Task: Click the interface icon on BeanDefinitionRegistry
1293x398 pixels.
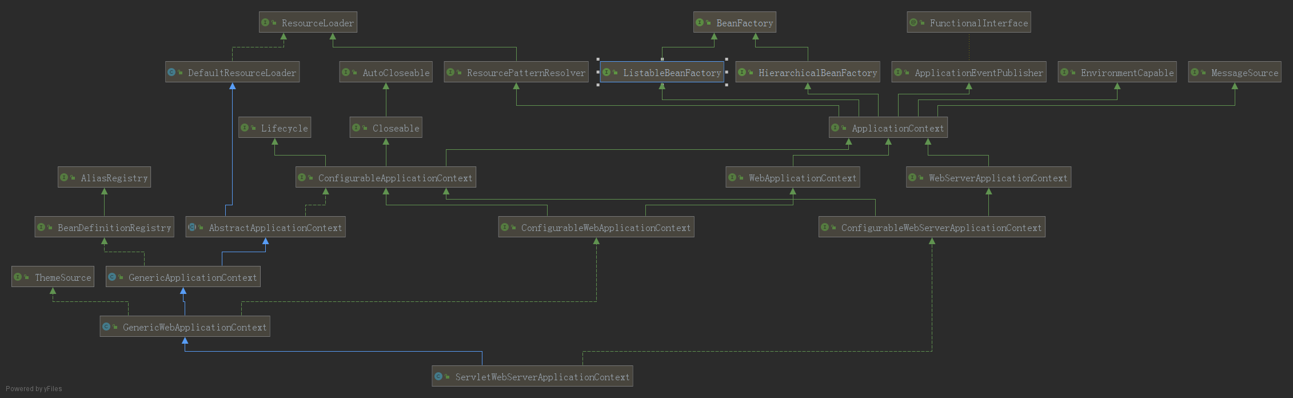Action: pyautogui.click(x=41, y=227)
